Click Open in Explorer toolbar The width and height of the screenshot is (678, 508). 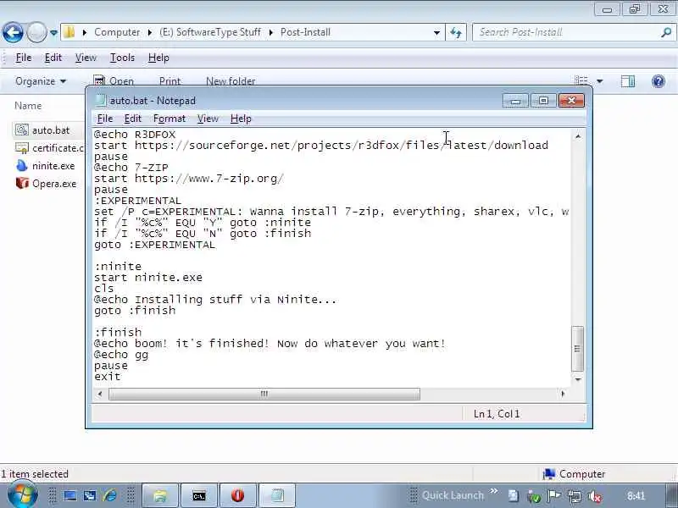click(x=114, y=80)
